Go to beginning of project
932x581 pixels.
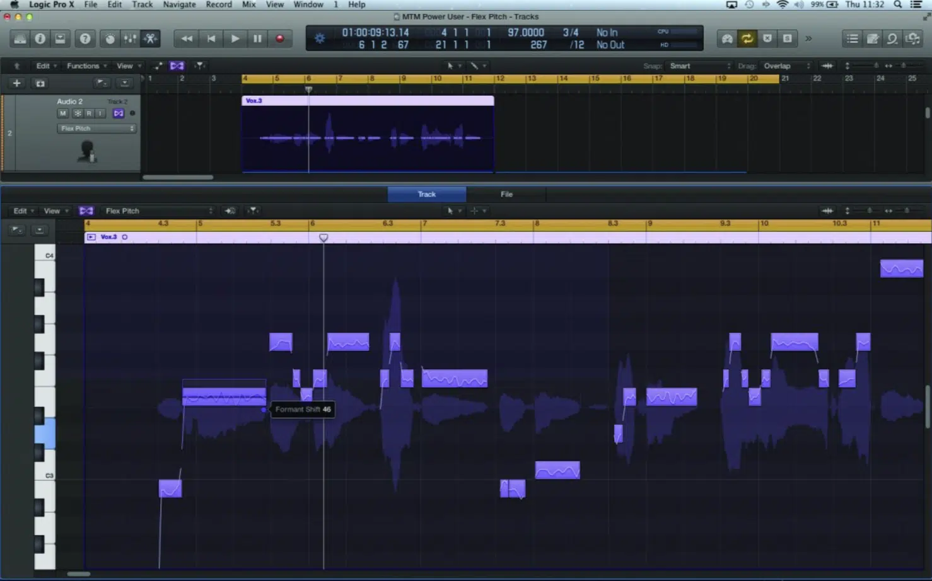211,39
